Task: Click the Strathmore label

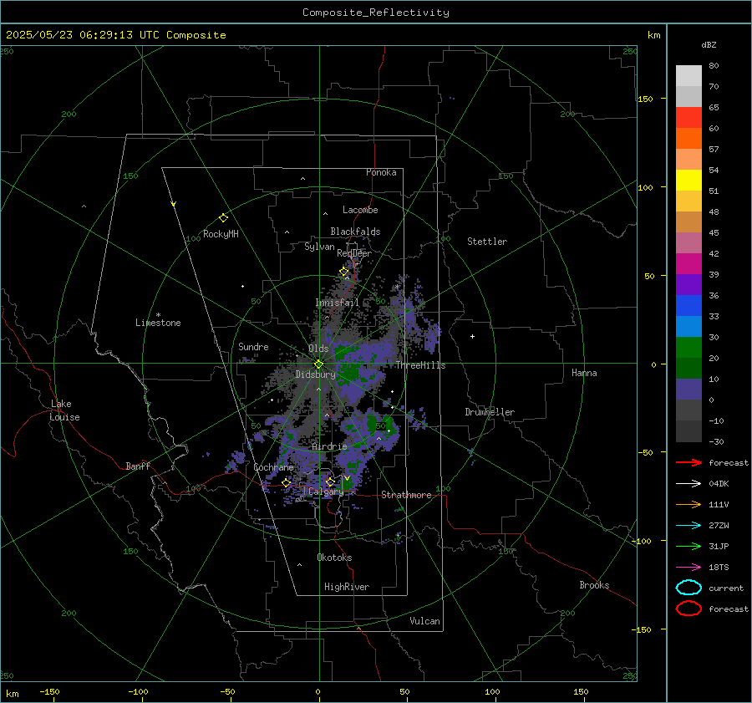Action: tap(406, 495)
